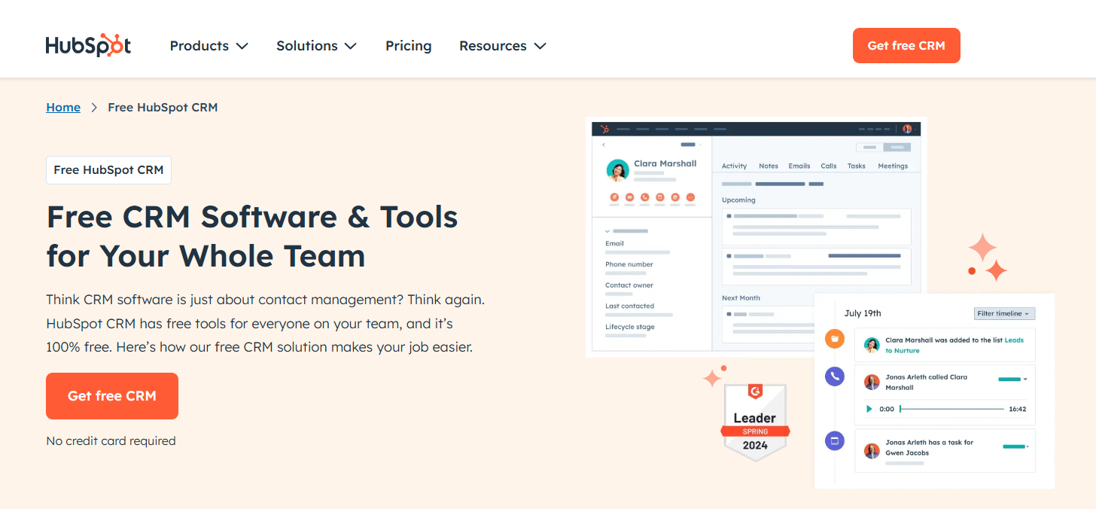1096x509 pixels.
Task: Switch to the Activity tab
Action: coord(734,166)
